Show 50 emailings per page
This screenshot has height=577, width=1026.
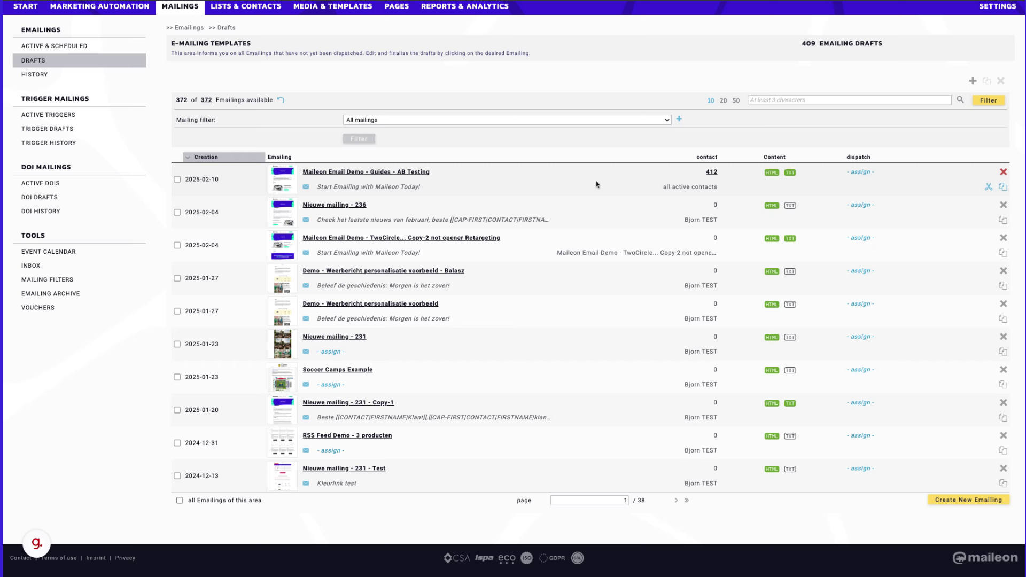click(x=736, y=100)
